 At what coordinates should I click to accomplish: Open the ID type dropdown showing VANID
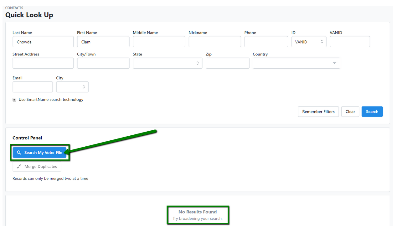click(309, 42)
